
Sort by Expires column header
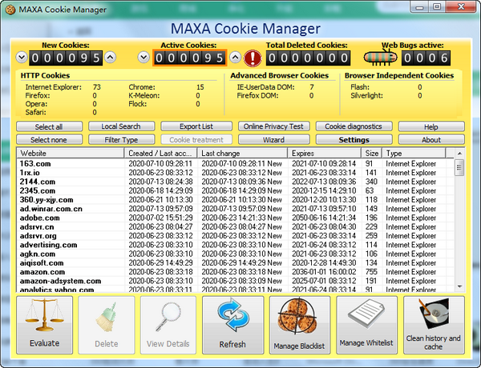325,153
